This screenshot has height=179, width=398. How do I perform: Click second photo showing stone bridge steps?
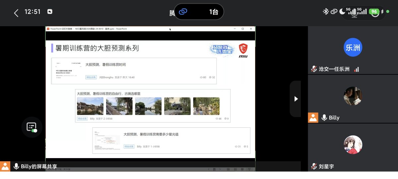pyautogui.click(x=119, y=106)
